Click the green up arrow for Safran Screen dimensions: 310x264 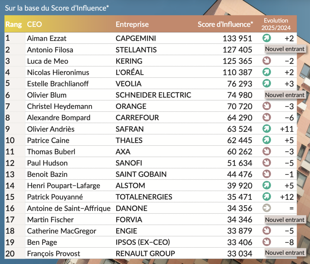click(266, 129)
